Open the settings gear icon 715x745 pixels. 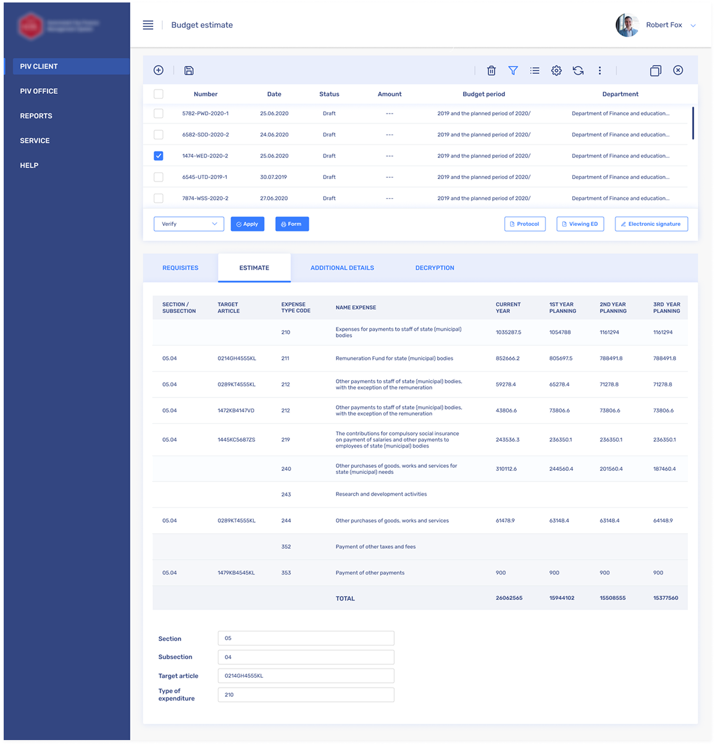(x=556, y=70)
